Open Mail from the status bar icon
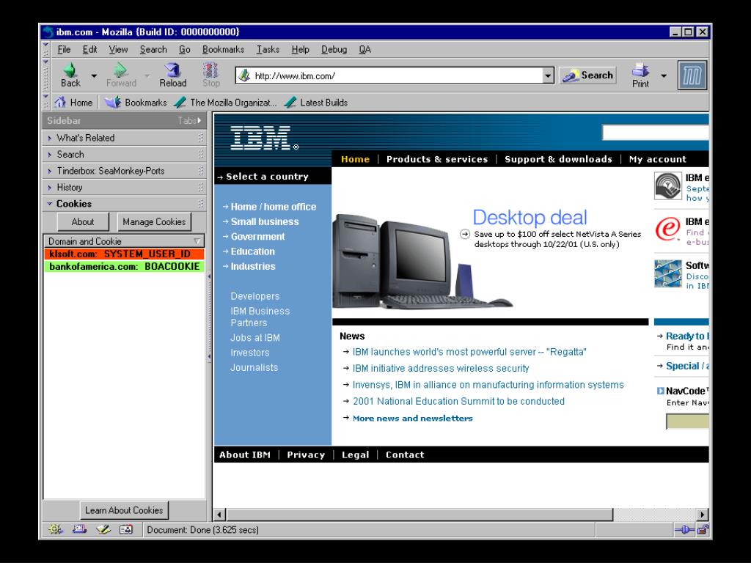The image size is (751, 563). pyautogui.click(x=79, y=529)
